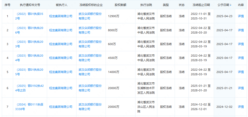The width and height of the screenshot is (248, 117).
Task: Open notice (2025)鄂0192执424号之四
Action: [29, 88]
